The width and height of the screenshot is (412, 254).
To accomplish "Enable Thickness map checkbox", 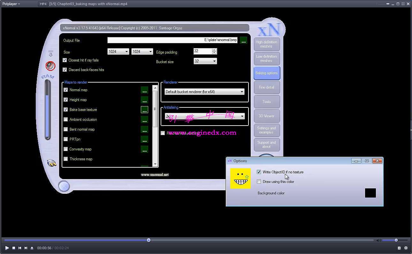I will [66, 159].
